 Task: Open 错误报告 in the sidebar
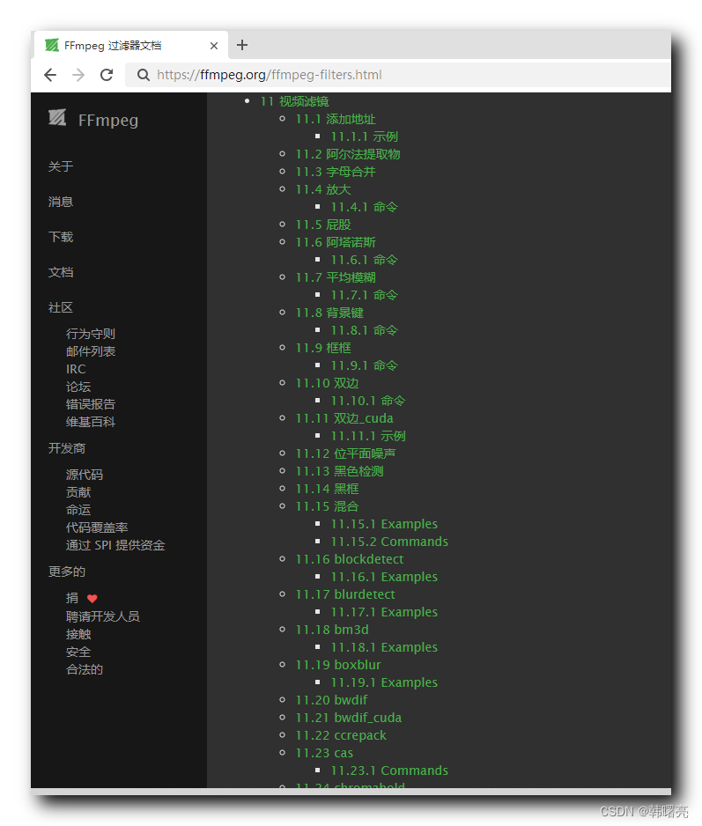point(91,404)
